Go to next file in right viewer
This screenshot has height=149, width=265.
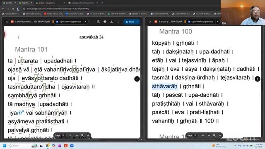(x=258, y=79)
